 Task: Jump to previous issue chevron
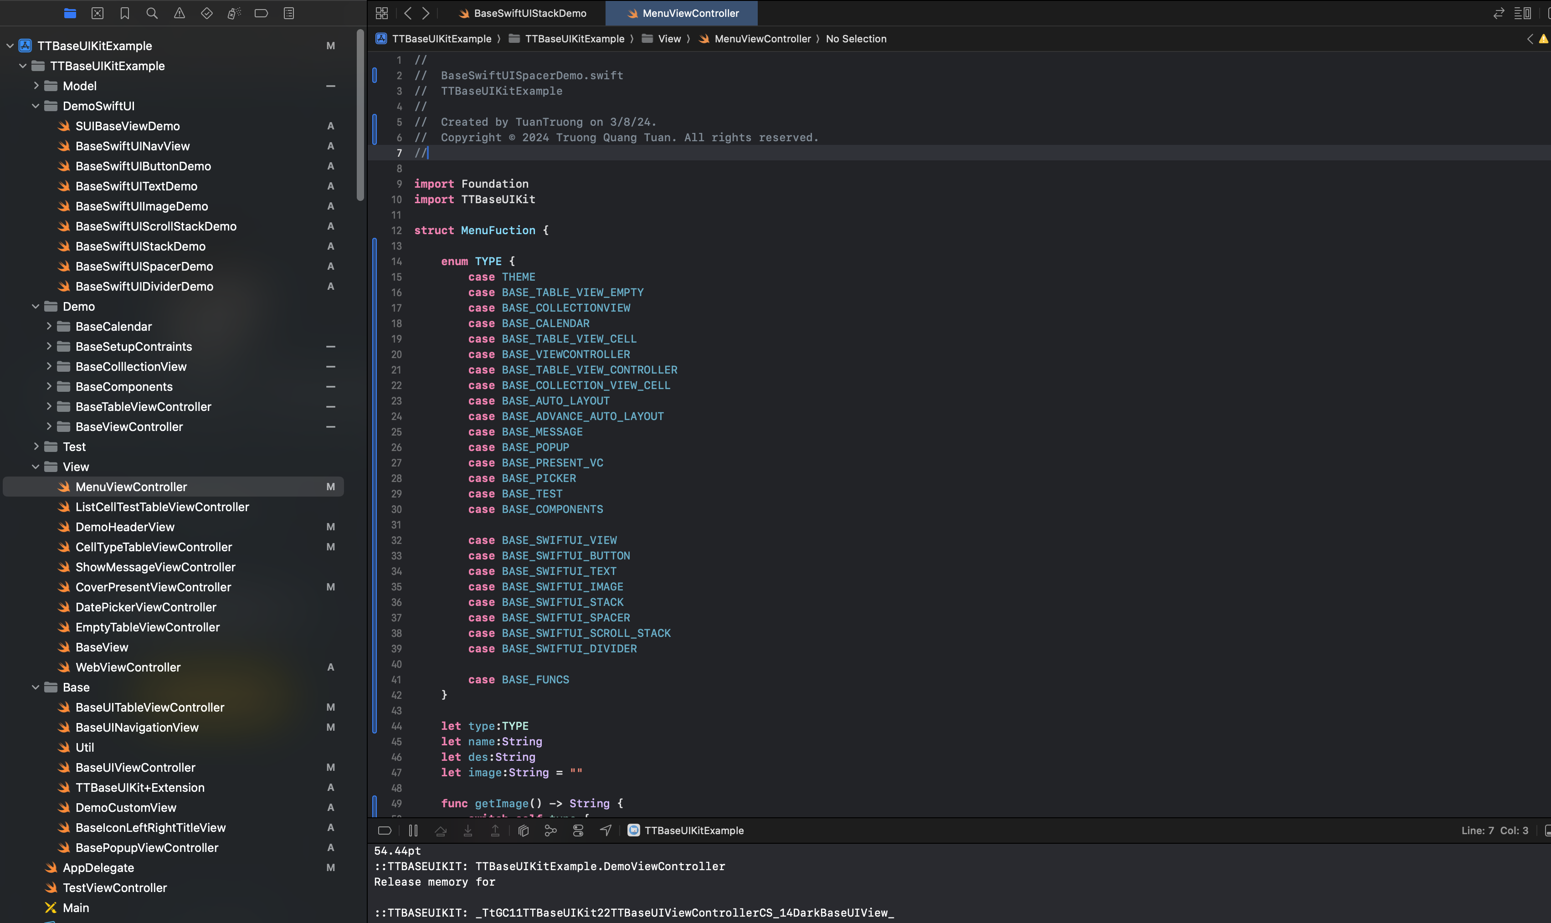1530,39
